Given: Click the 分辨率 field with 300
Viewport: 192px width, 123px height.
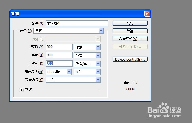Looking at the screenshot, I should pyautogui.click(x=59, y=63).
